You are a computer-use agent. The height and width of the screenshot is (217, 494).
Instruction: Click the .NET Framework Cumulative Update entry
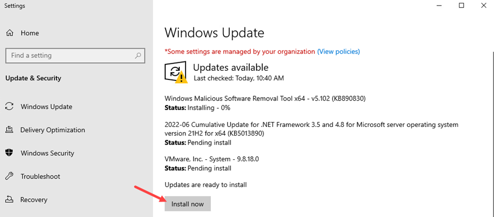point(312,129)
